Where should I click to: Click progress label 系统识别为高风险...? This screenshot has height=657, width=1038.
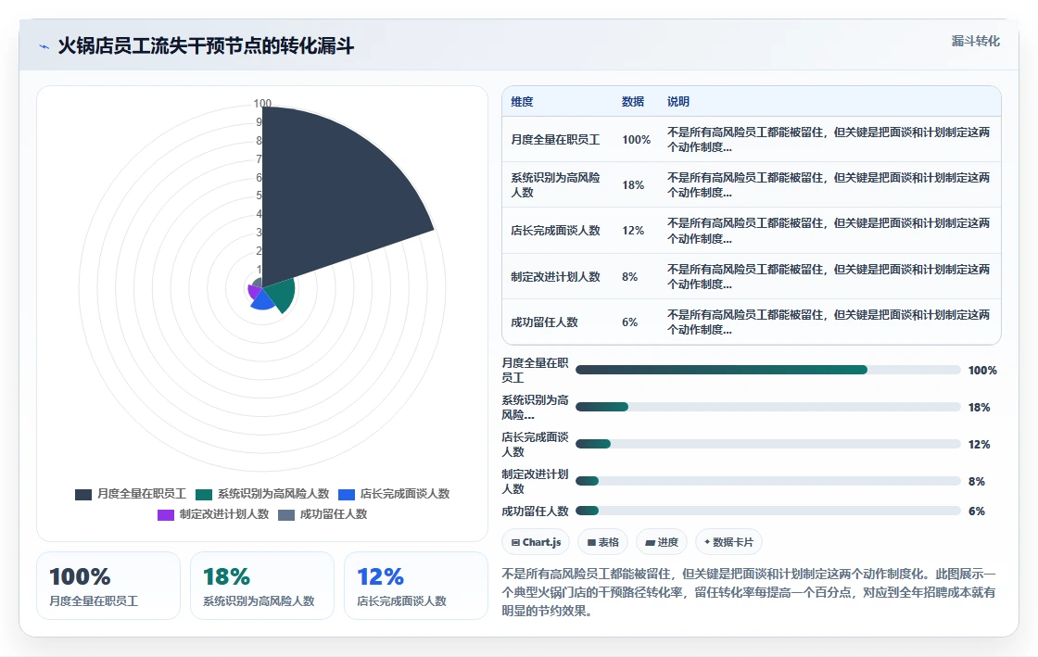coord(535,408)
